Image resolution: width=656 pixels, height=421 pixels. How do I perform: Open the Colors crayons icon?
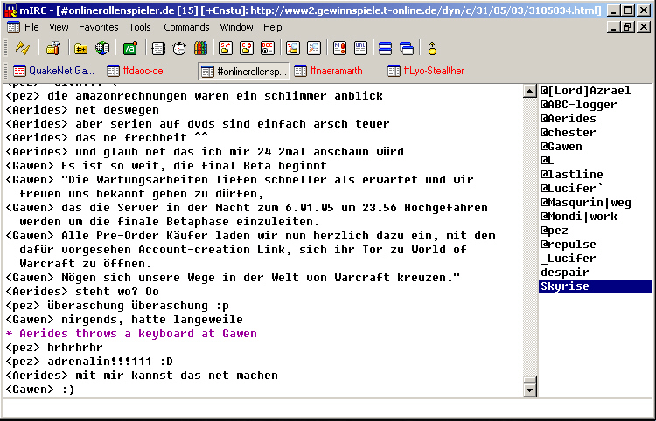[201, 48]
